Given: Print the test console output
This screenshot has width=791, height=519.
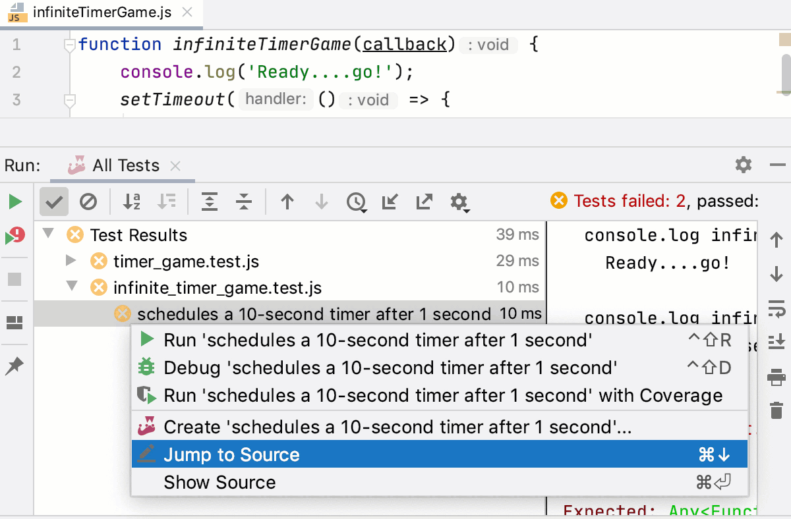Looking at the screenshot, I should point(777,377).
